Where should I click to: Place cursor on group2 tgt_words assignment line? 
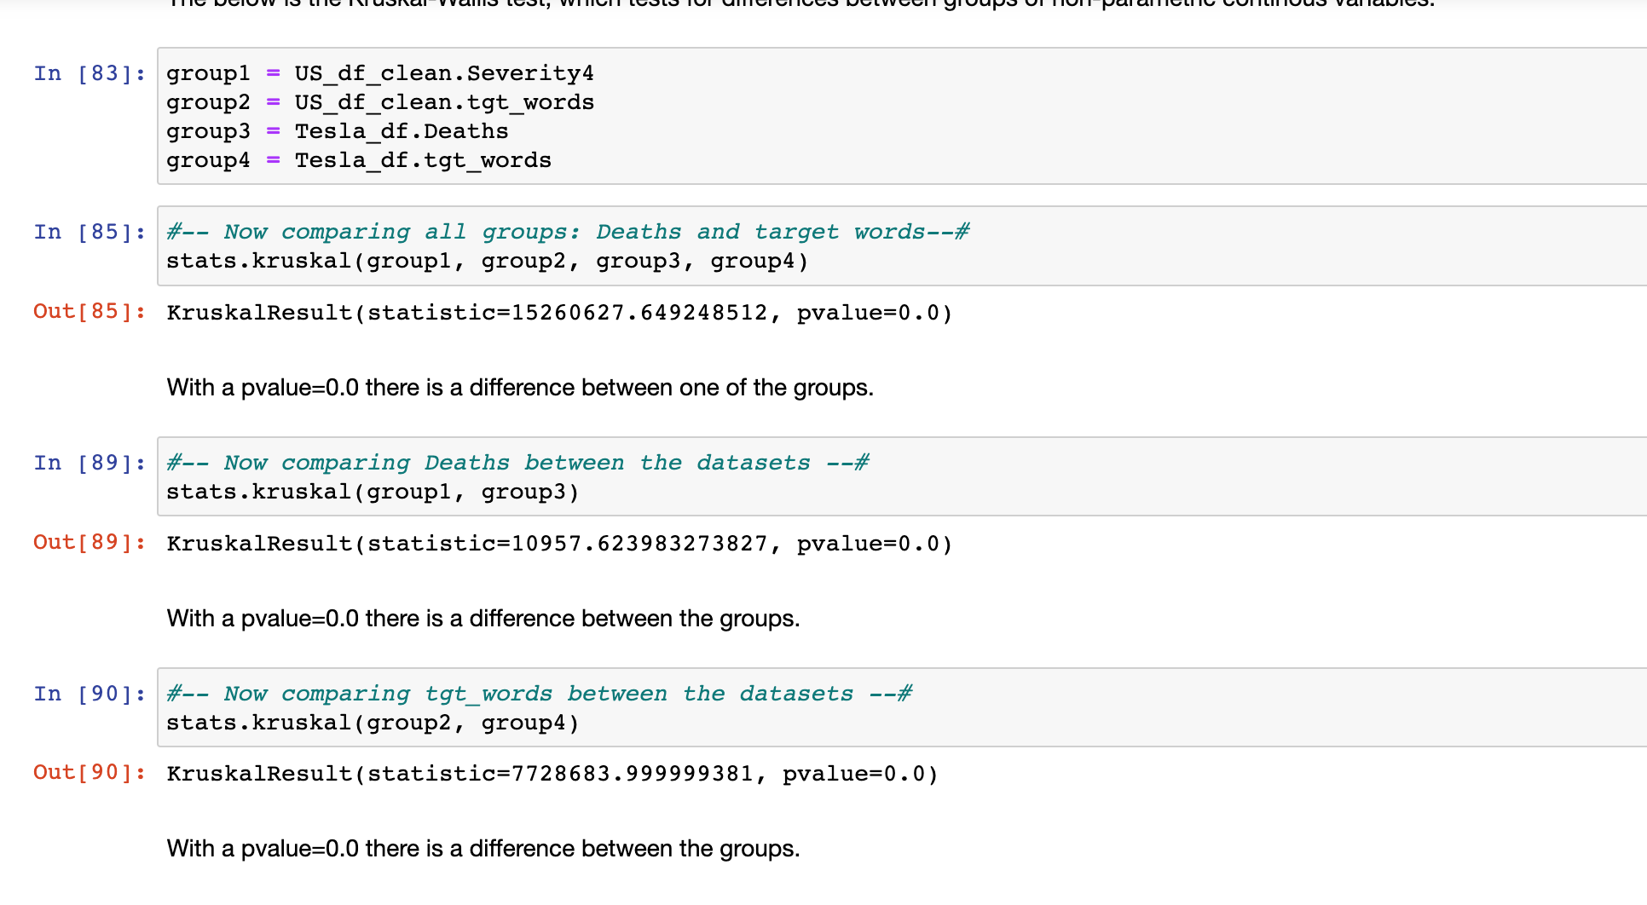point(379,102)
